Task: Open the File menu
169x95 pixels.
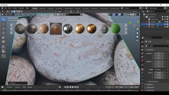Action: point(5,8)
